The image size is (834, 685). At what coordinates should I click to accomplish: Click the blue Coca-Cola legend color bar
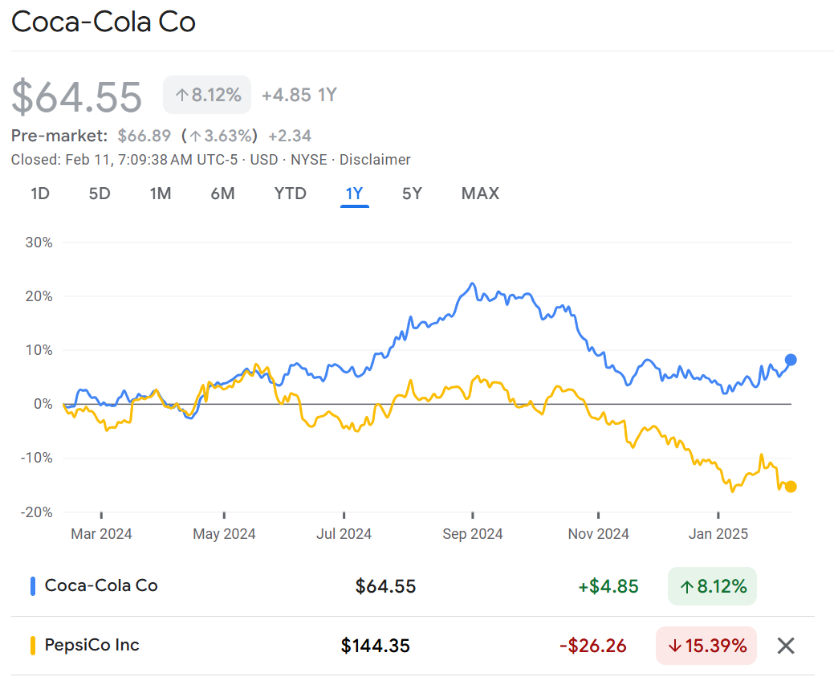point(33,586)
